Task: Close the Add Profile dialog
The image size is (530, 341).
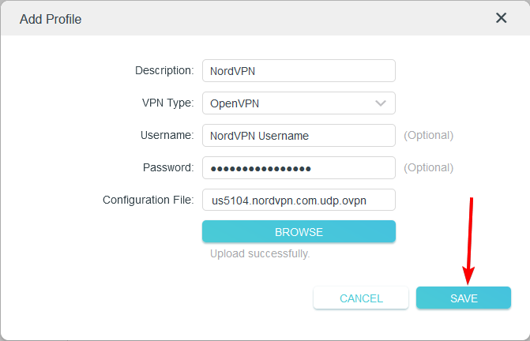Action: tap(501, 18)
